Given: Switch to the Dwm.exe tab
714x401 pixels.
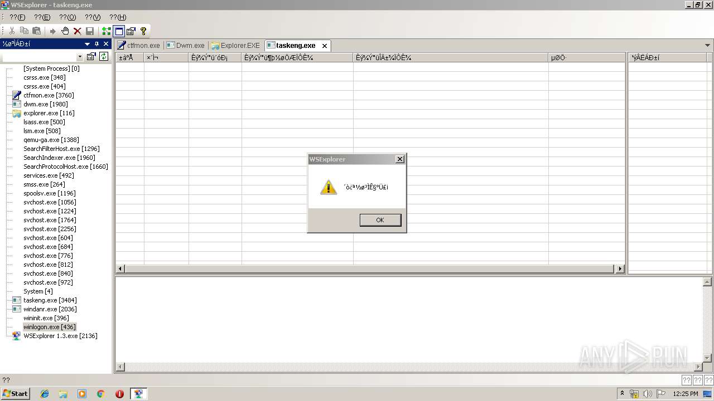Looking at the screenshot, I should coord(186,46).
